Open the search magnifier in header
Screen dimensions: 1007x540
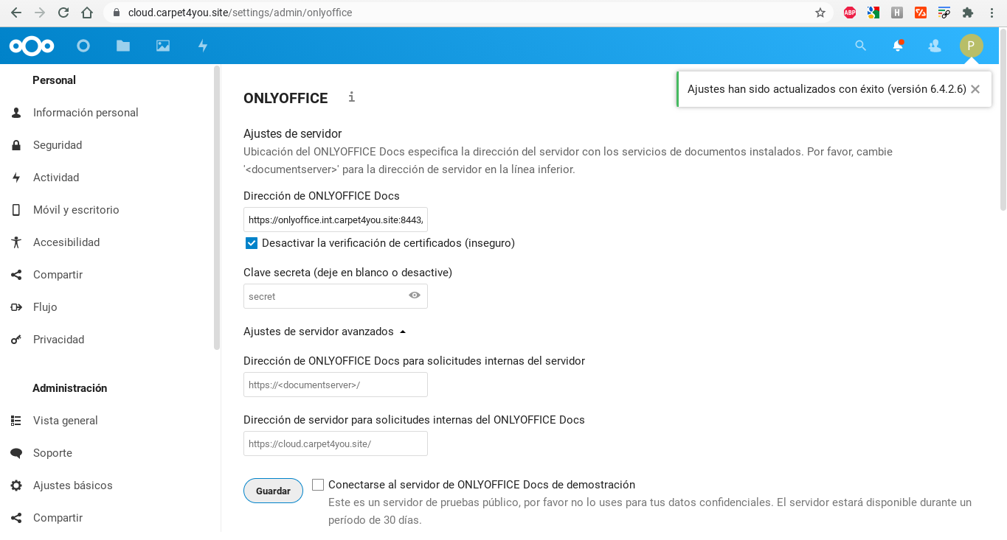[x=860, y=46]
